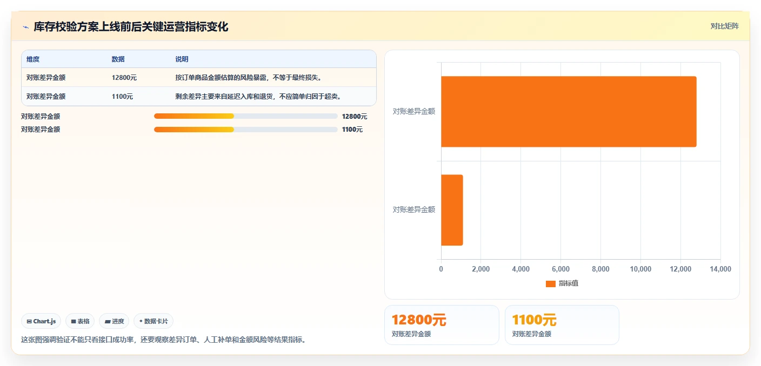Click the Chart.js chip
The image size is (761, 366).
(x=42, y=321)
